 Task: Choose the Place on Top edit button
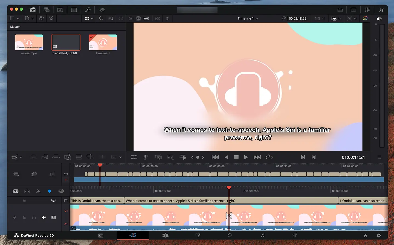tap(79, 157)
